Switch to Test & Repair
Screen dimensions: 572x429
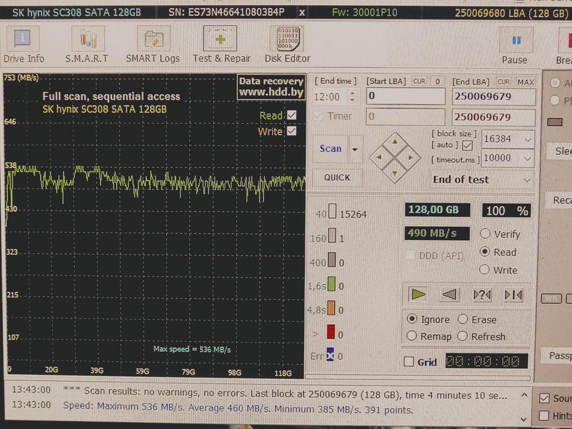click(x=221, y=45)
